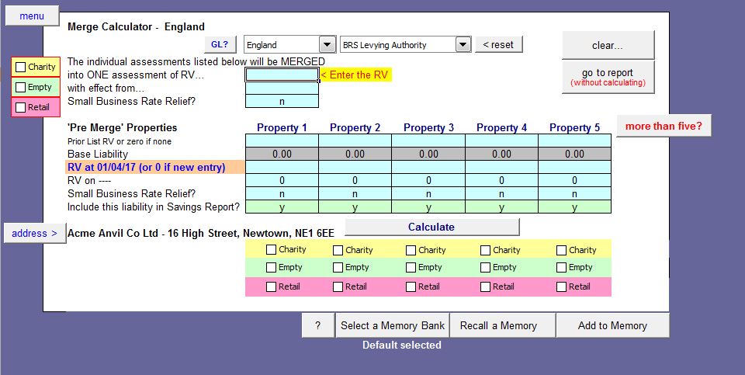Image resolution: width=745 pixels, height=375 pixels.
Task: Click the ? help button
Action: point(317,325)
